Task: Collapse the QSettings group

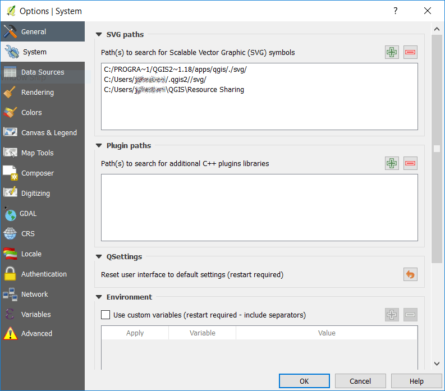Action: [x=99, y=257]
